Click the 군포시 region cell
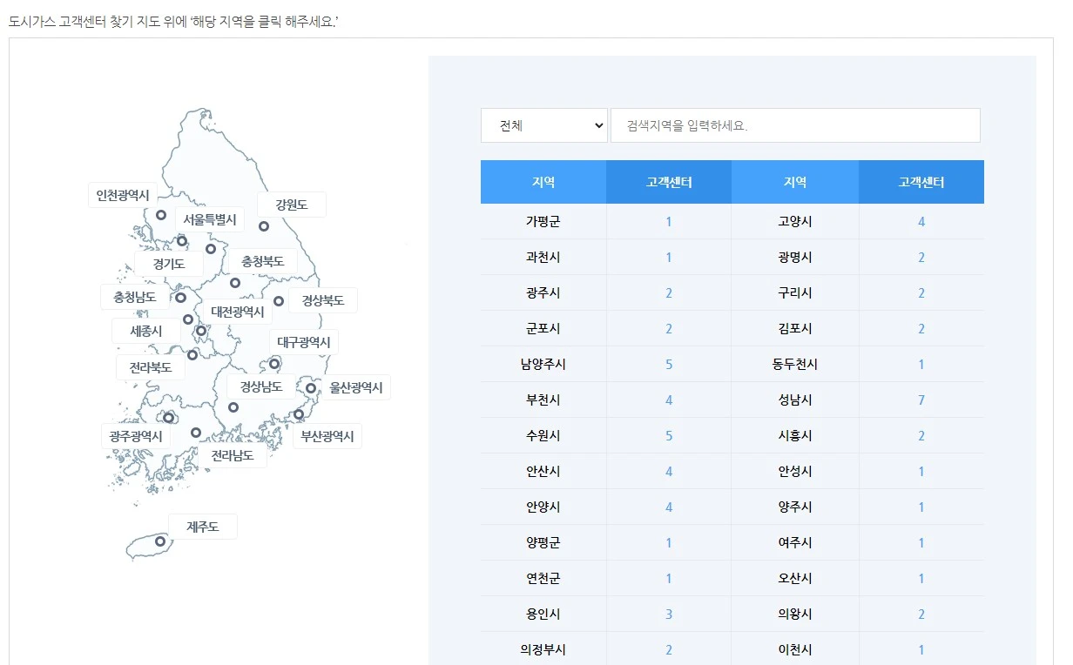Viewport: 1073px width, 665px height. coord(543,329)
